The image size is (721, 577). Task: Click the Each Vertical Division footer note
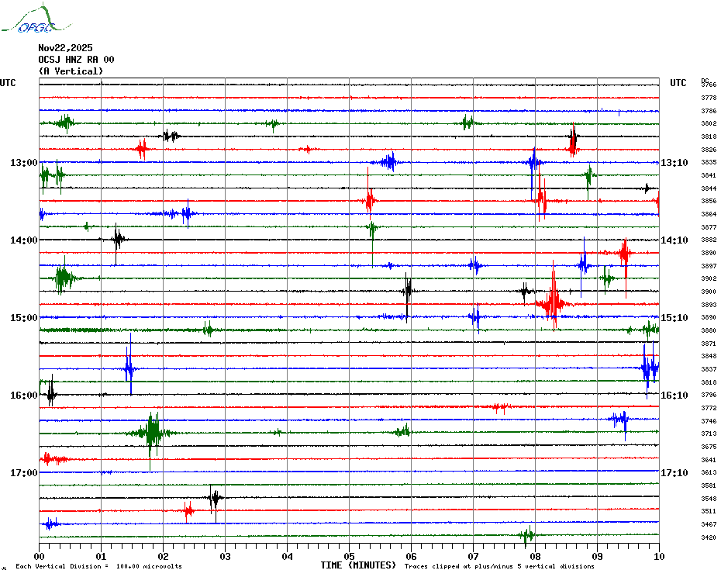coord(98,567)
